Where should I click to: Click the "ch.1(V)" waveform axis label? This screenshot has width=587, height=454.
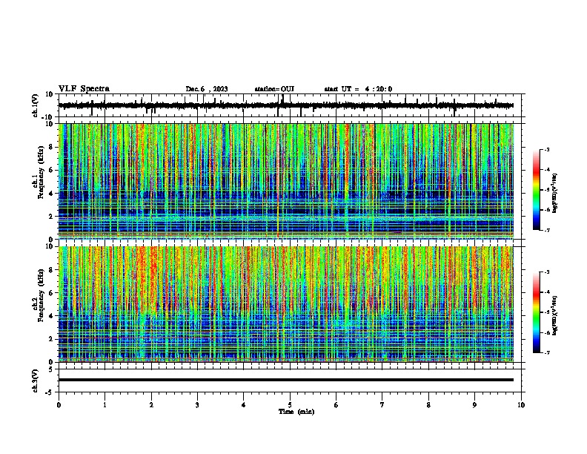pyautogui.click(x=36, y=105)
